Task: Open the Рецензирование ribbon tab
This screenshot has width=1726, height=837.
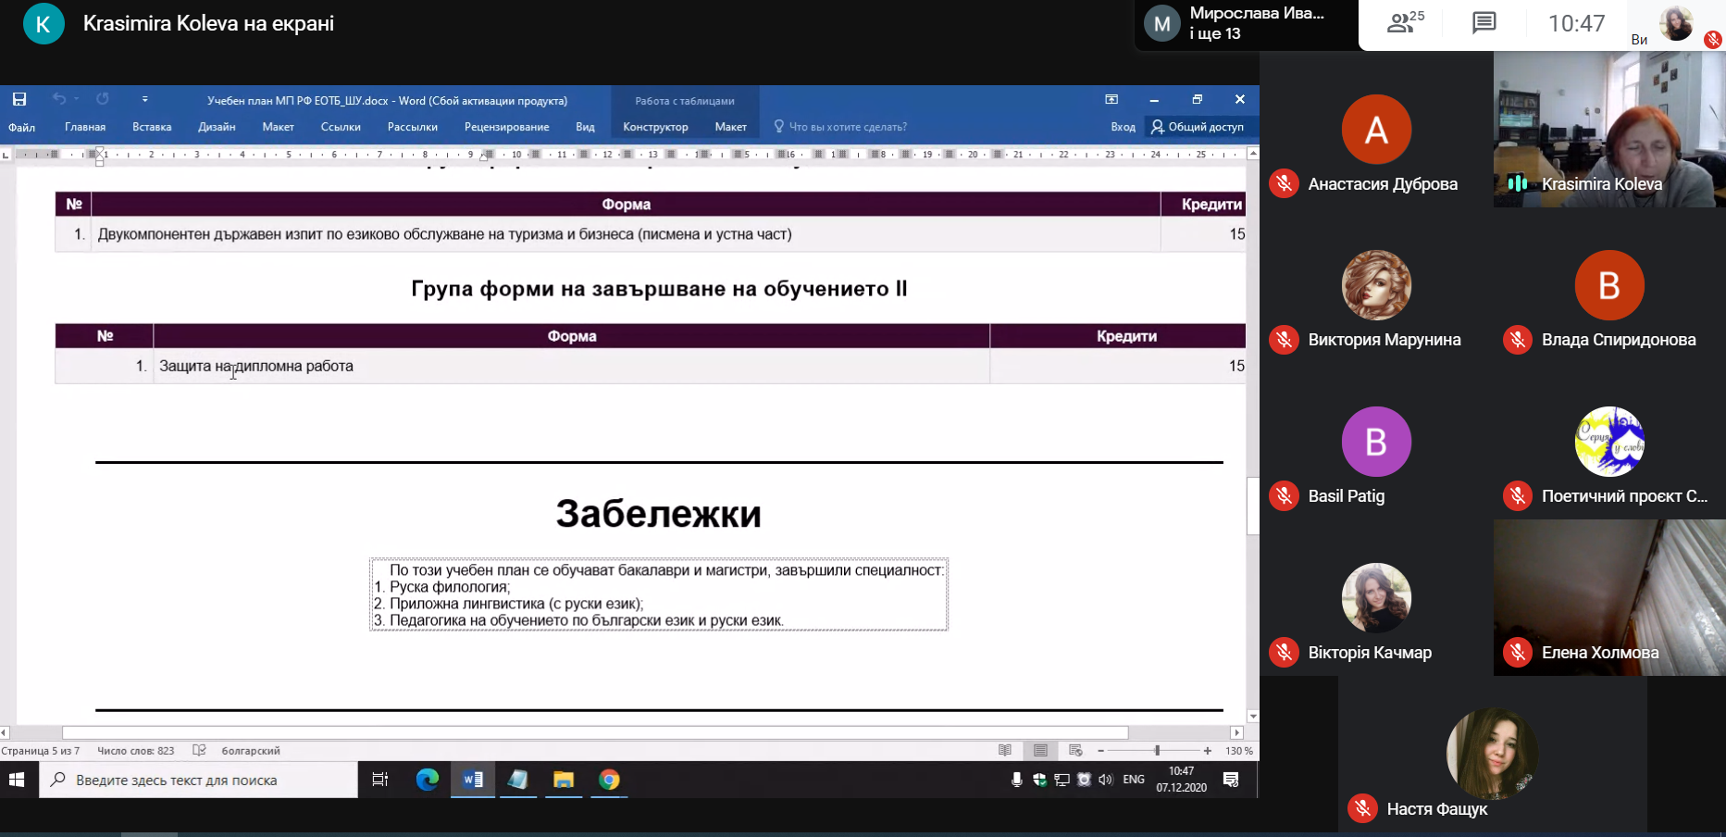Action: 506,127
